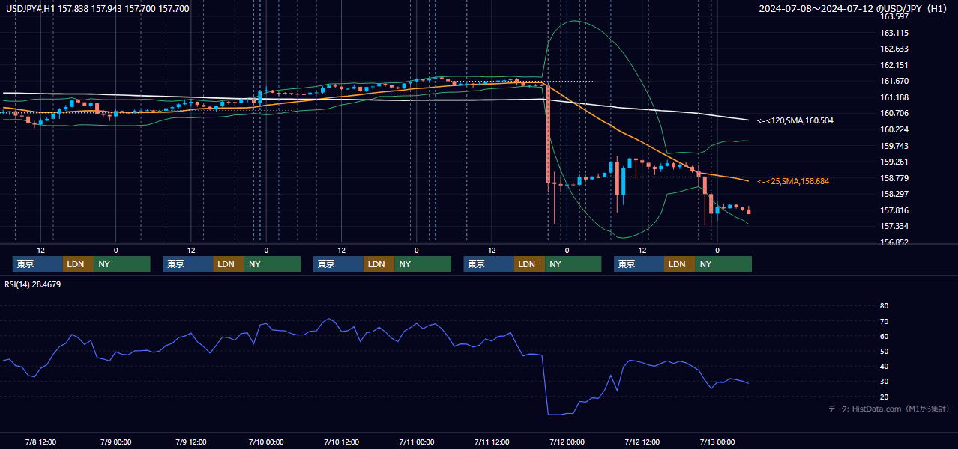This screenshot has width=958, height=449.
Task: Select the 7/10 00:00 time axis label
Action: pos(266,442)
